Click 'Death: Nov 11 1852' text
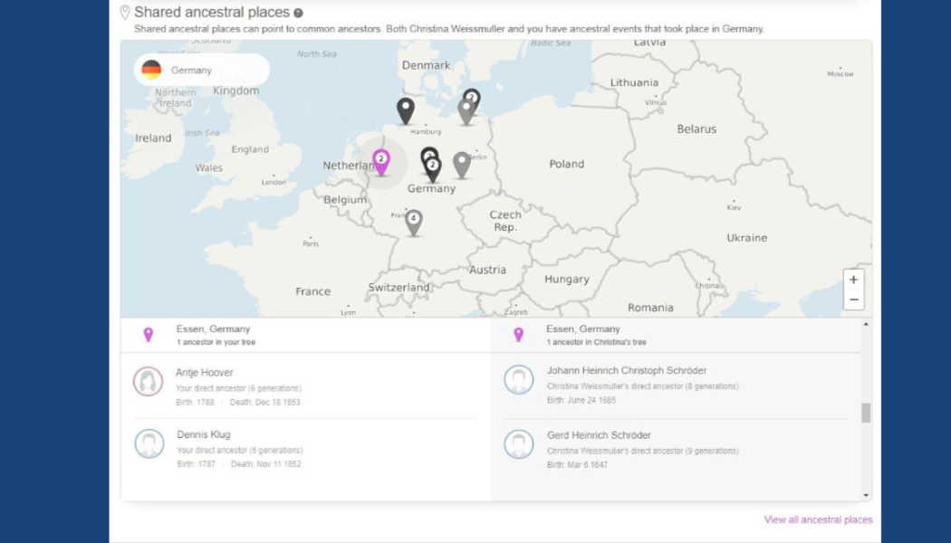 tap(265, 464)
